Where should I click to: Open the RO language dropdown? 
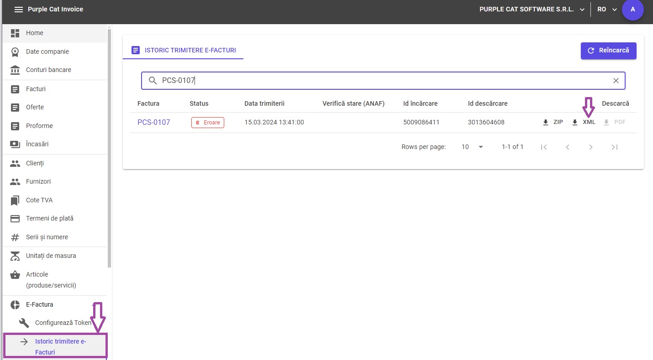coord(607,10)
